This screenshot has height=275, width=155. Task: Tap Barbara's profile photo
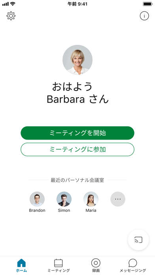(x=77, y=60)
